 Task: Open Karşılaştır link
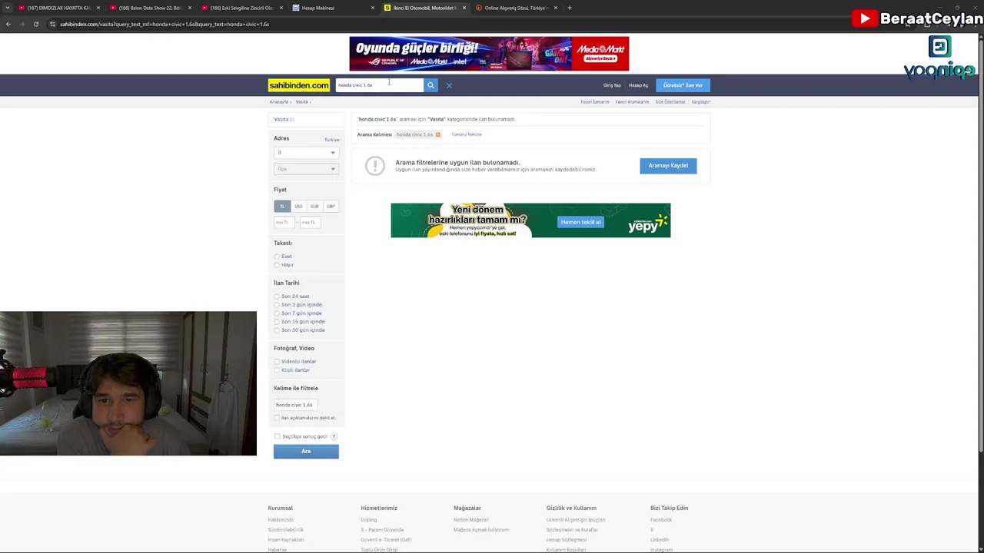700,101
